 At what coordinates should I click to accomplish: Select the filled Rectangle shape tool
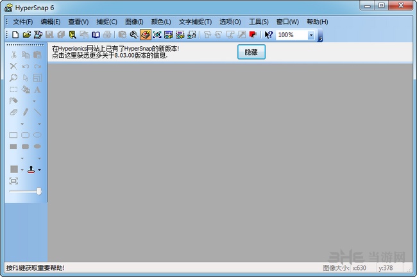coord(13,146)
